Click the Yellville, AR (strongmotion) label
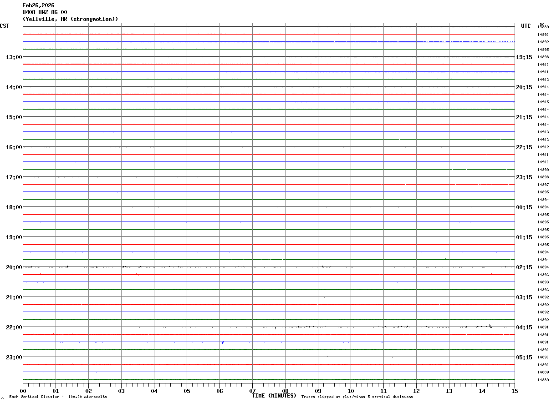The height and width of the screenshot is (403, 551). pos(70,19)
